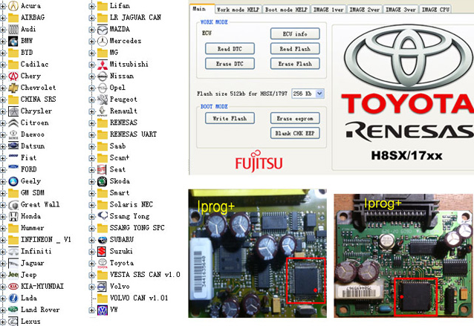Click the Read DTC button
Viewport: 474px width, 326px height.
click(230, 49)
